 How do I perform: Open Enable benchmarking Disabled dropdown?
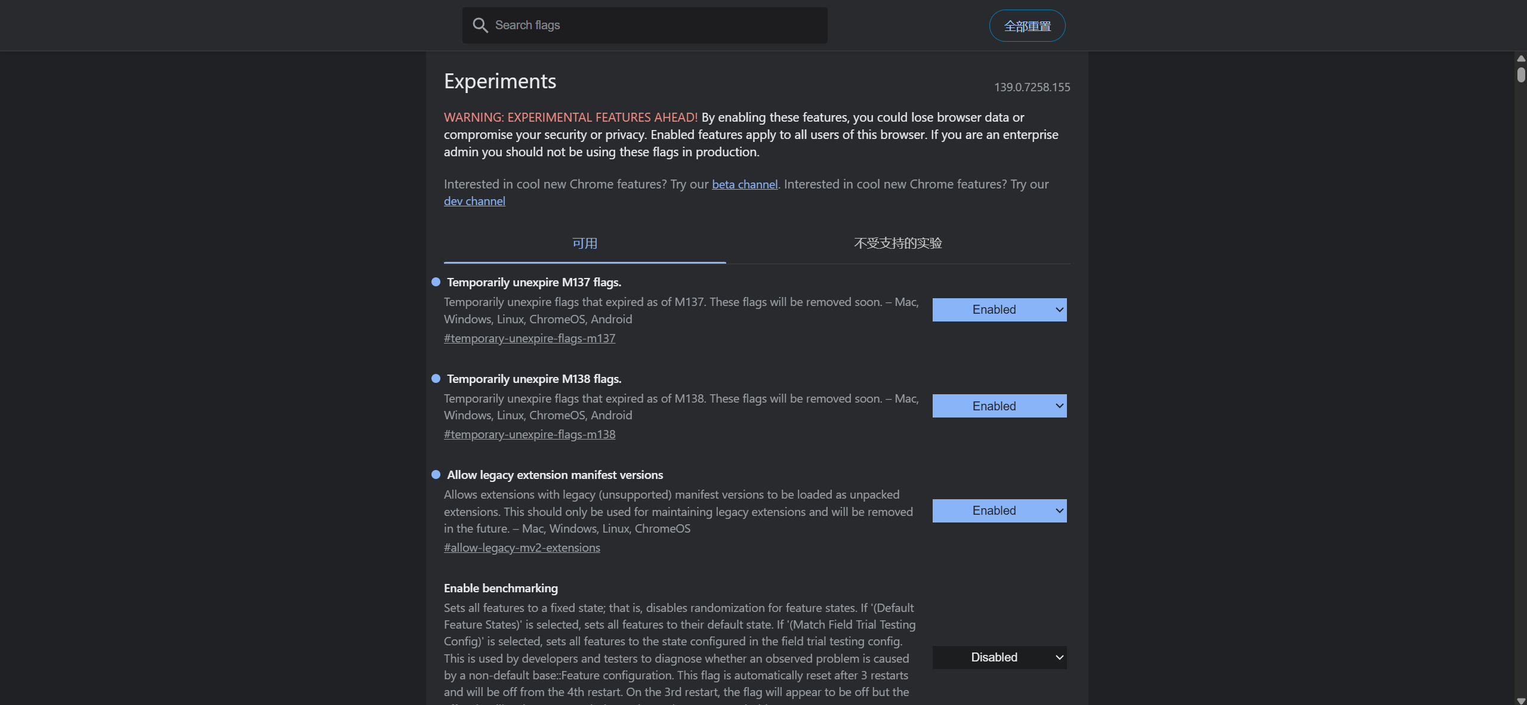(x=999, y=657)
